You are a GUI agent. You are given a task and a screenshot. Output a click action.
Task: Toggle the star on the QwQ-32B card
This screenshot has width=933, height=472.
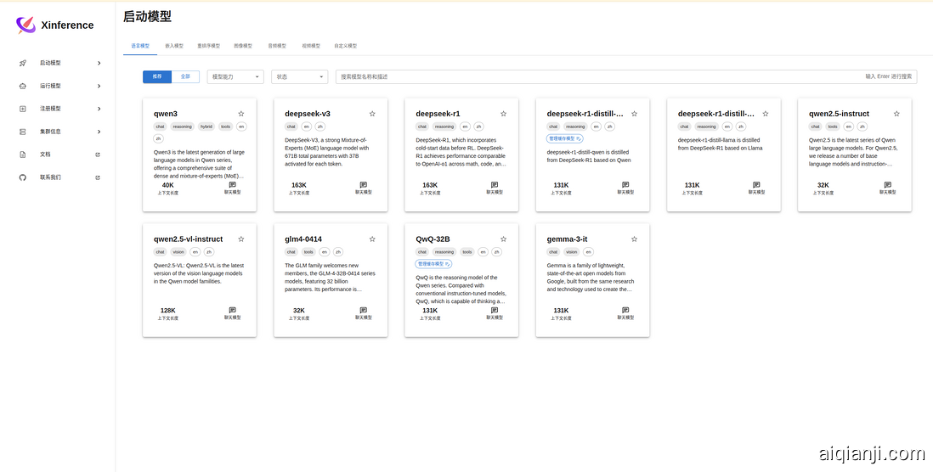click(503, 239)
